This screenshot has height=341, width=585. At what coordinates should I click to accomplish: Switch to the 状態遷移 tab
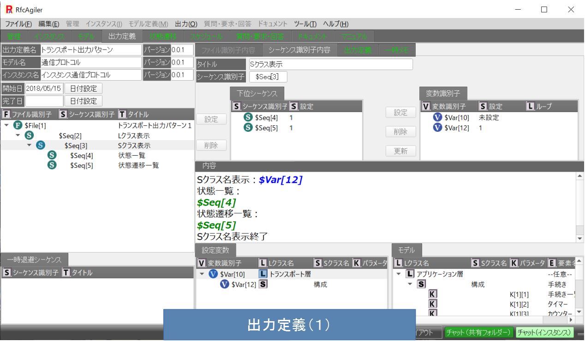(x=162, y=36)
